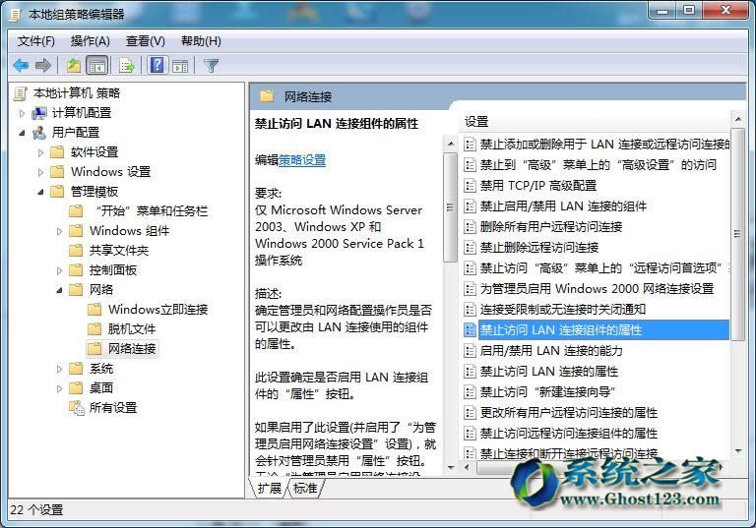Image resolution: width=756 pixels, height=528 pixels.
Task: Click the folder icon of 软件设置
Action: coord(57,152)
